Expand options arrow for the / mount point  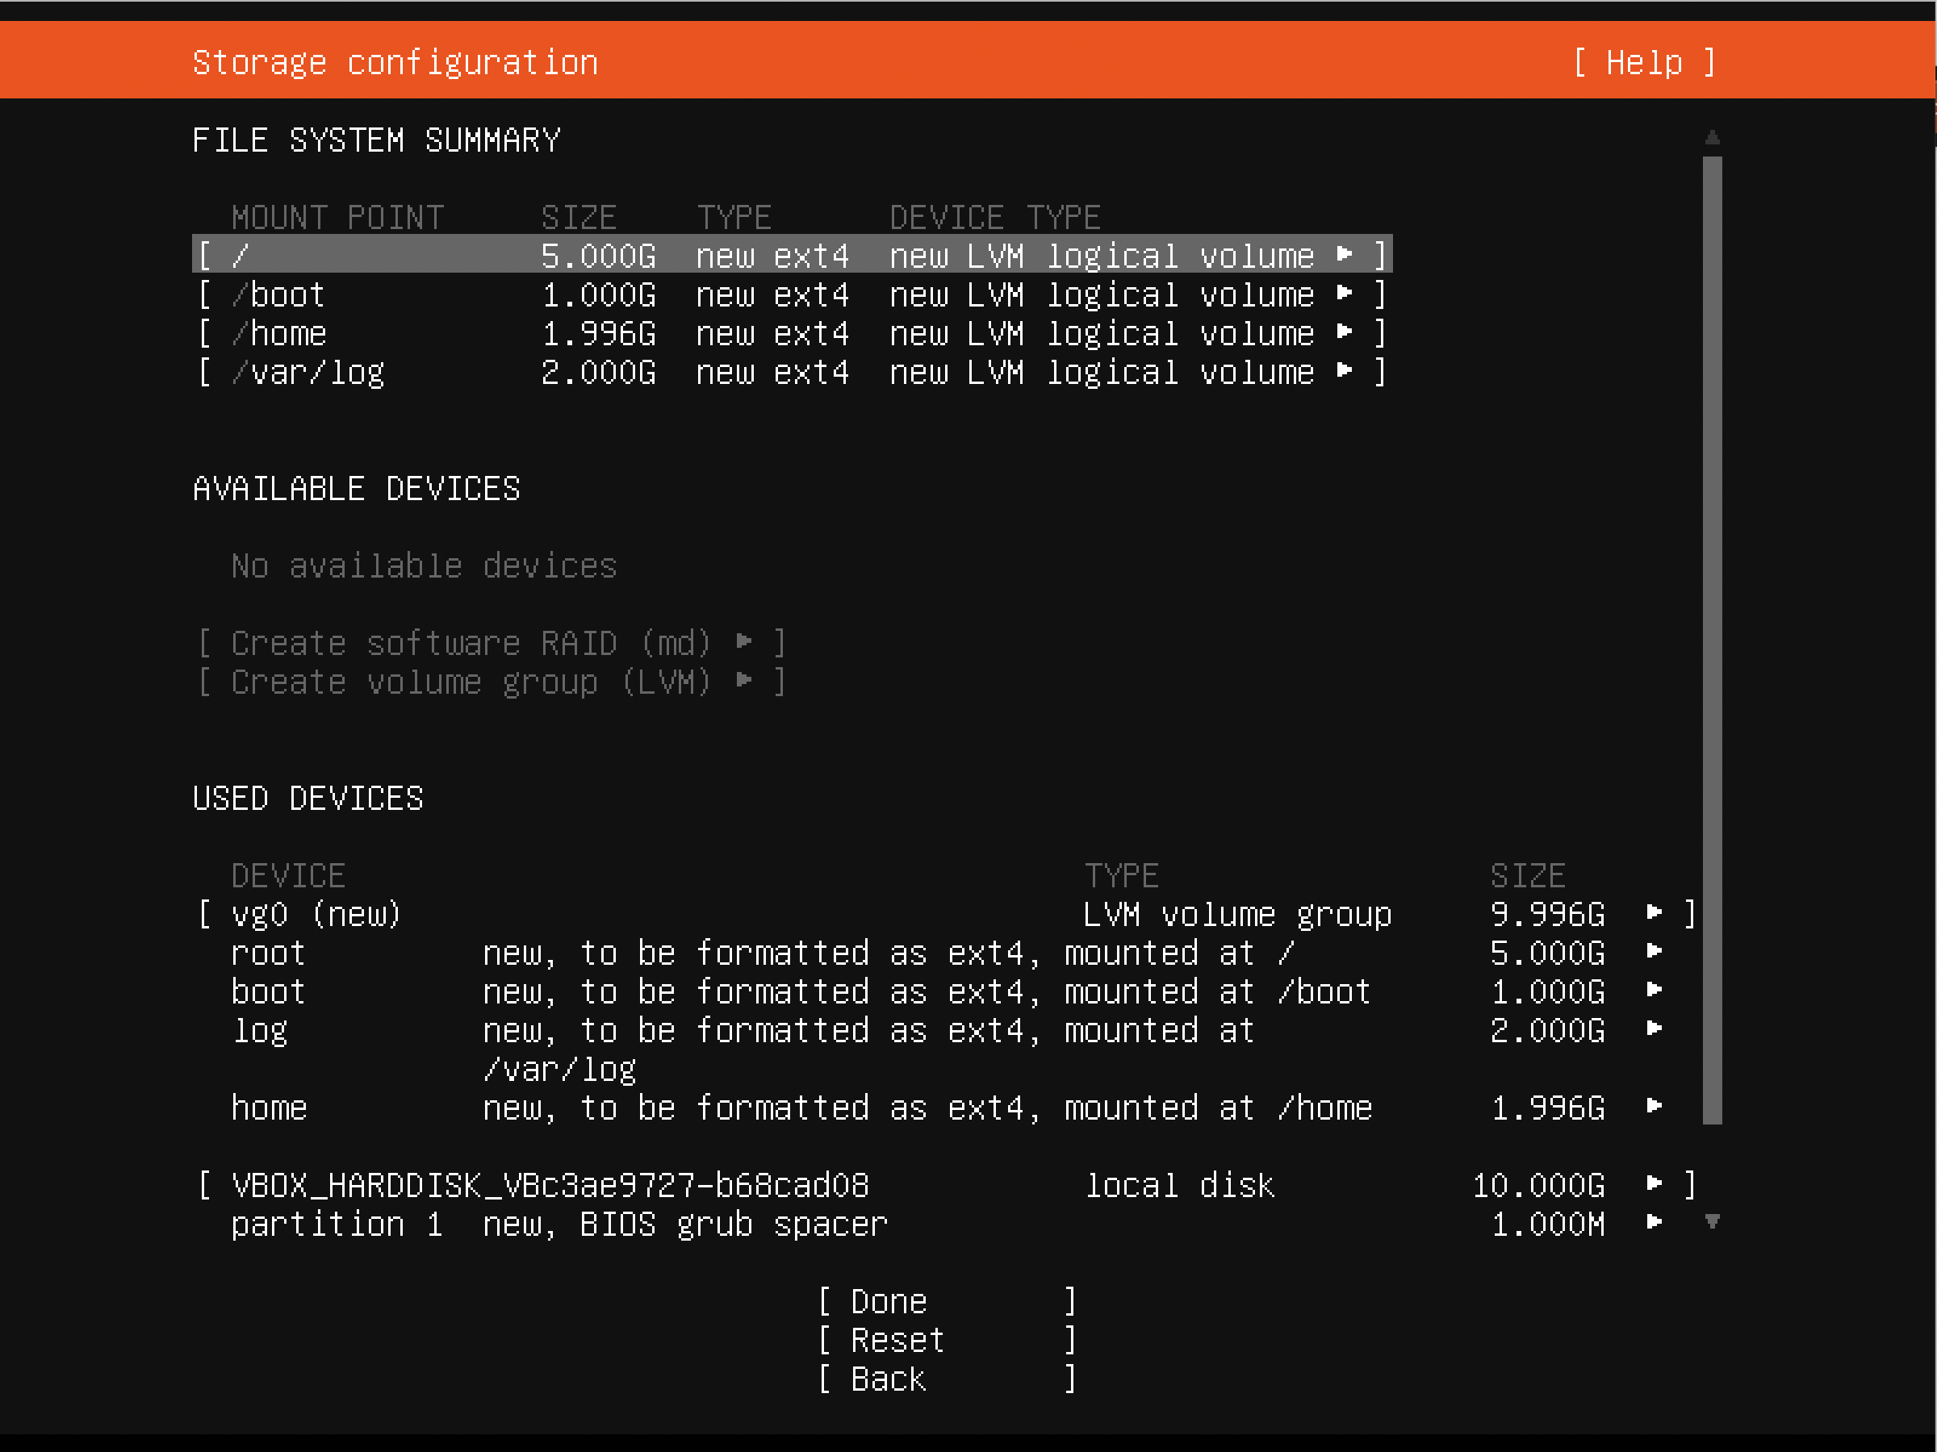point(1346,255)
